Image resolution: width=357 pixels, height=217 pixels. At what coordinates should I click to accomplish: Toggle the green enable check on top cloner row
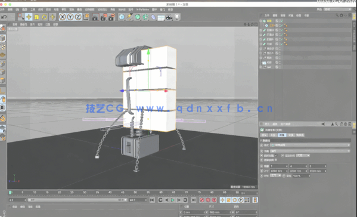[x=281, y=21]
